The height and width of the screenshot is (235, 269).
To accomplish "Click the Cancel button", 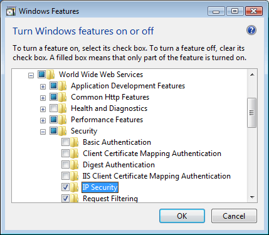I will coord(234,216).
